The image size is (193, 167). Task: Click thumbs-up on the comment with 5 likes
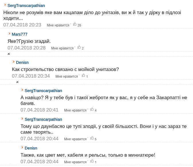(x=92, y=138)
